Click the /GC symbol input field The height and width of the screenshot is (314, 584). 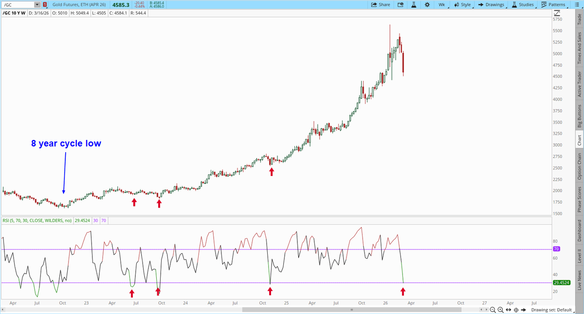click(18, 4)
